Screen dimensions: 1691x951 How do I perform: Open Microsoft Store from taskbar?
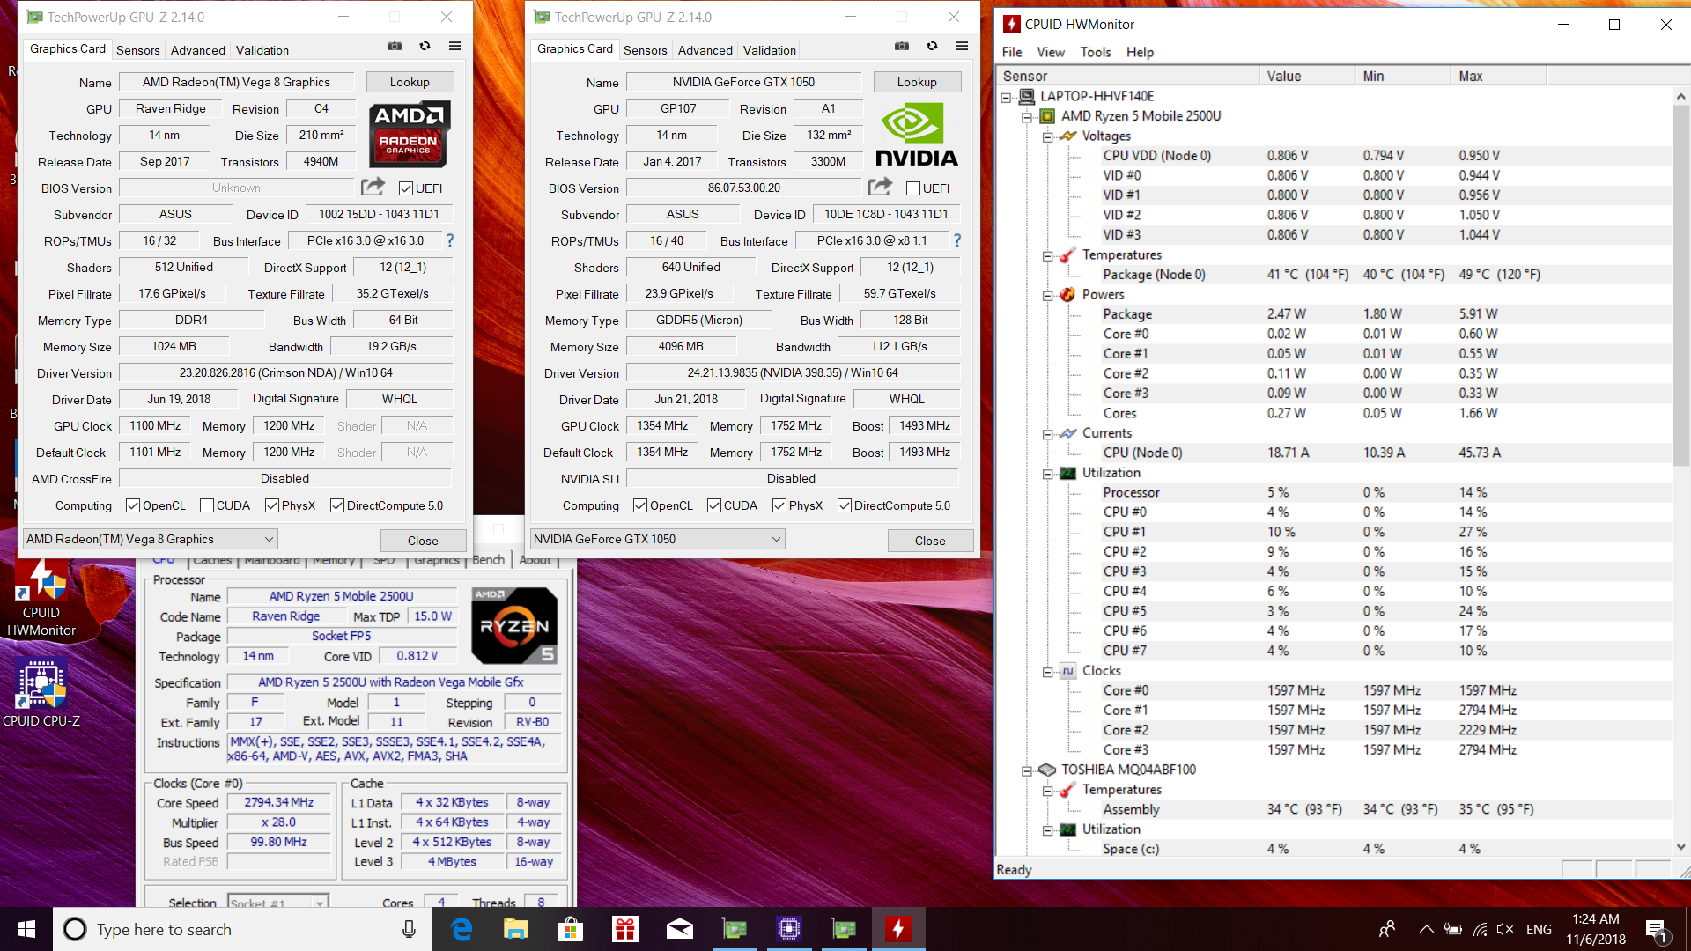pyautogui.click(x=571, y=929)
